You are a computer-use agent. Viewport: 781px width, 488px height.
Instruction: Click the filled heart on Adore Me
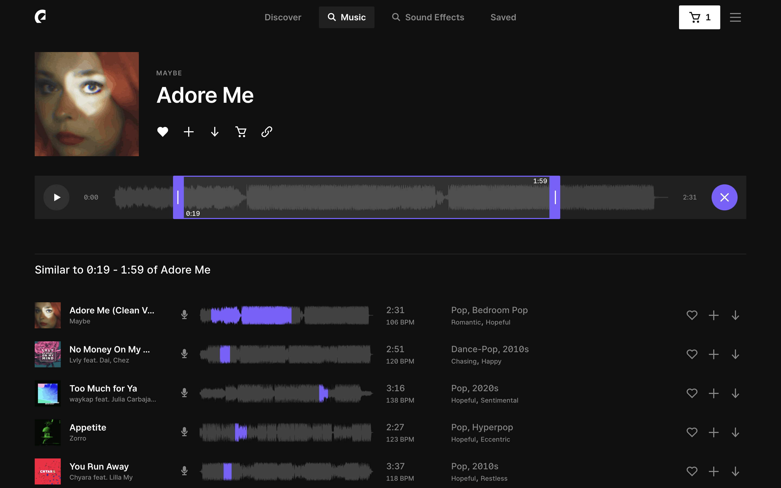point(163,132)
